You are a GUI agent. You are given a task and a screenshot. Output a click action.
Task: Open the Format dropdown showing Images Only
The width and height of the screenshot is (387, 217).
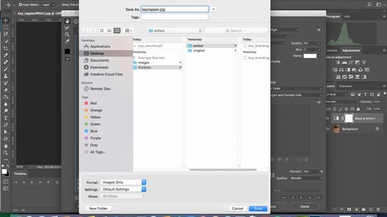coord(123,182)
